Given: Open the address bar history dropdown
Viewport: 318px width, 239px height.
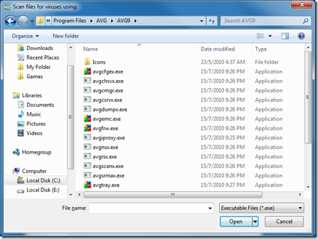Looking at the screenshot, I should pos(201,21).
